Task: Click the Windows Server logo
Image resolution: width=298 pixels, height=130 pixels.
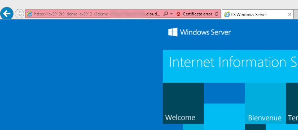Action: [x=173, y=32]
